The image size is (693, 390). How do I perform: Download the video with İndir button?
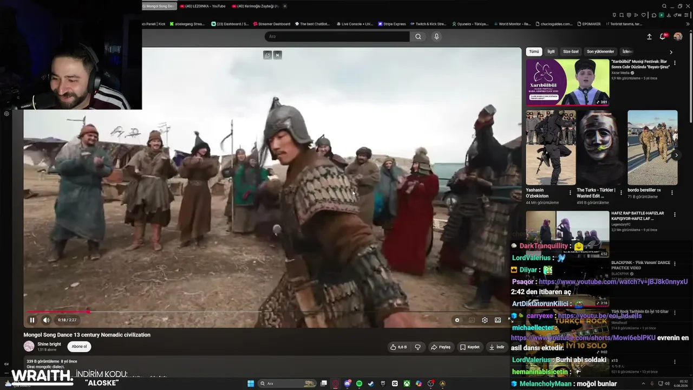496,347
